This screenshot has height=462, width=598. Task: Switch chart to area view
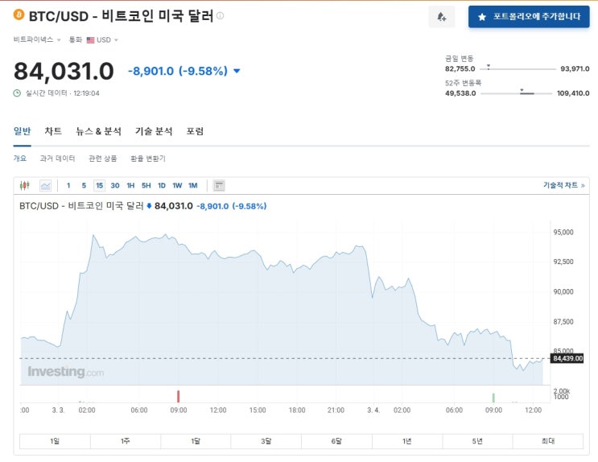coord(45,185)
